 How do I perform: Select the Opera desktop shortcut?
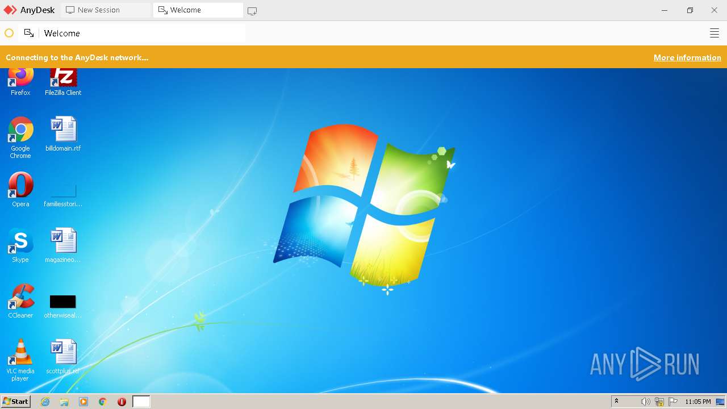20,190
